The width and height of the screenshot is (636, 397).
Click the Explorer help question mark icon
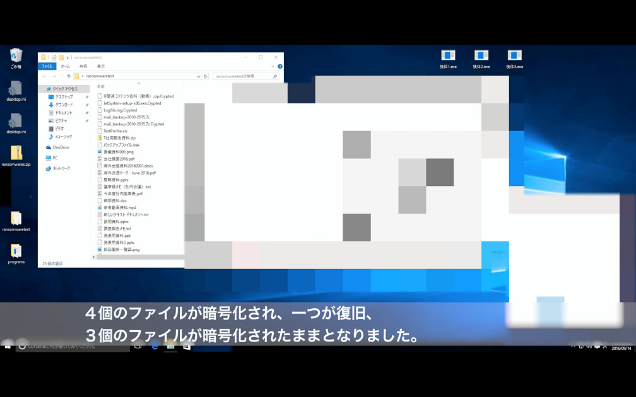280,66
